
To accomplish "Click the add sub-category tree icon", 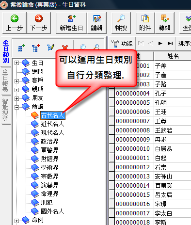I will tap(36, 48).
